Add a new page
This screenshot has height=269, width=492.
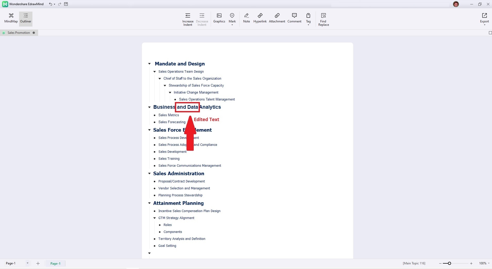pyautogui.click(x=38, y=263)
